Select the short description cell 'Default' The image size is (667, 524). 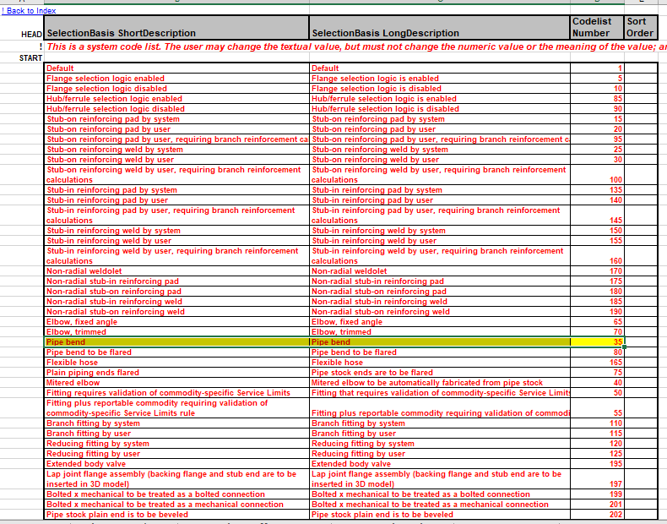176,68
